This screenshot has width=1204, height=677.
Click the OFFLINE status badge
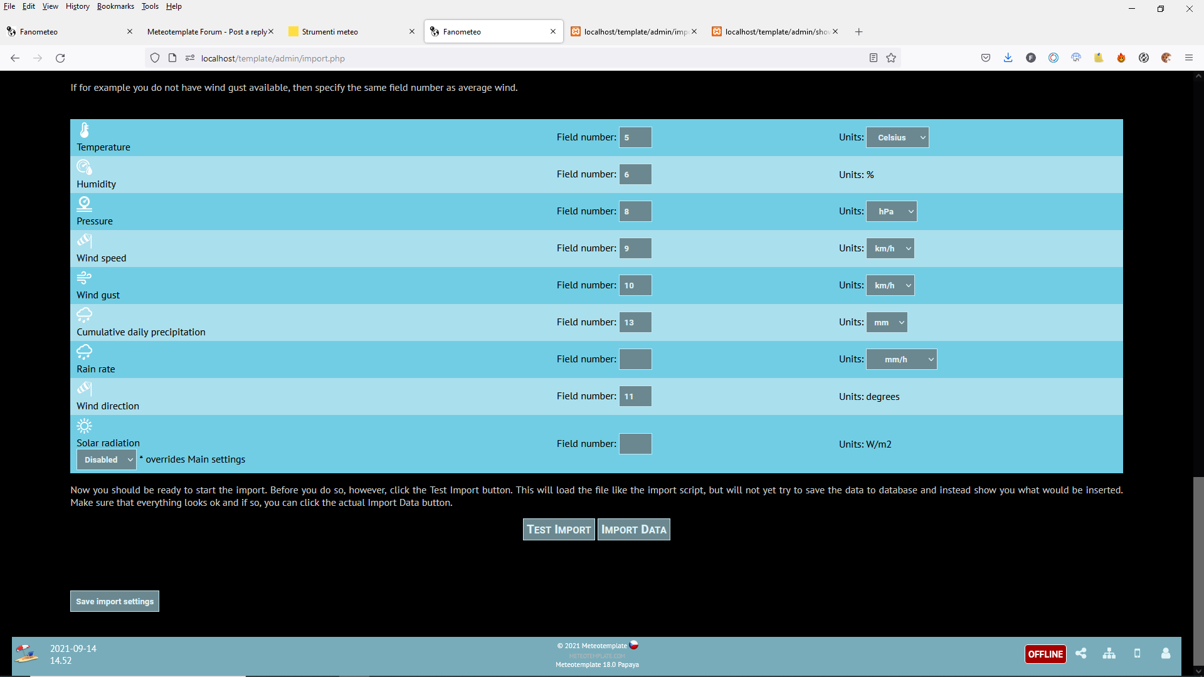(1045, 654)
